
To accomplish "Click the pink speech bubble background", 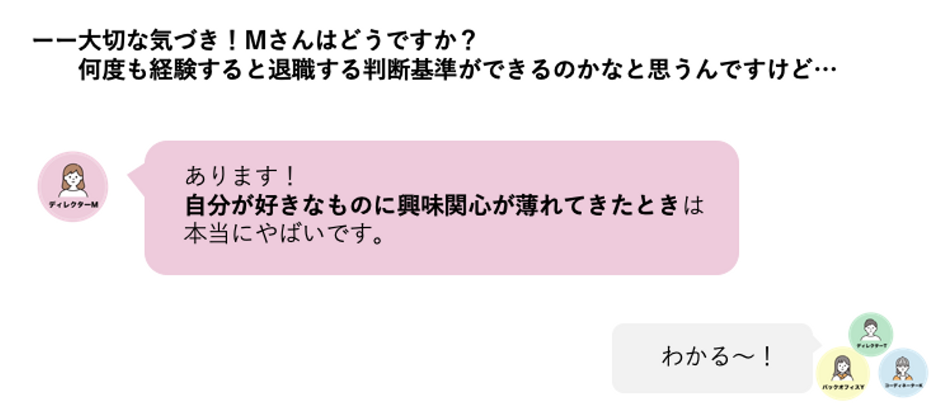I will point(441,208).
